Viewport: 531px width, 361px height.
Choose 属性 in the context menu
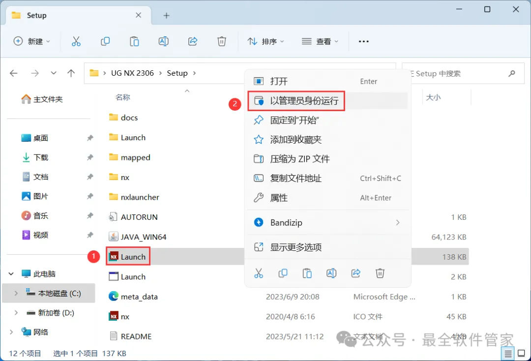tap(327, 197)
